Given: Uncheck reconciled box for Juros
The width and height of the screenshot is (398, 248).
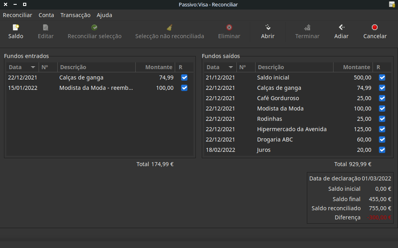Looking at the screenshot, I should point(382,150).
